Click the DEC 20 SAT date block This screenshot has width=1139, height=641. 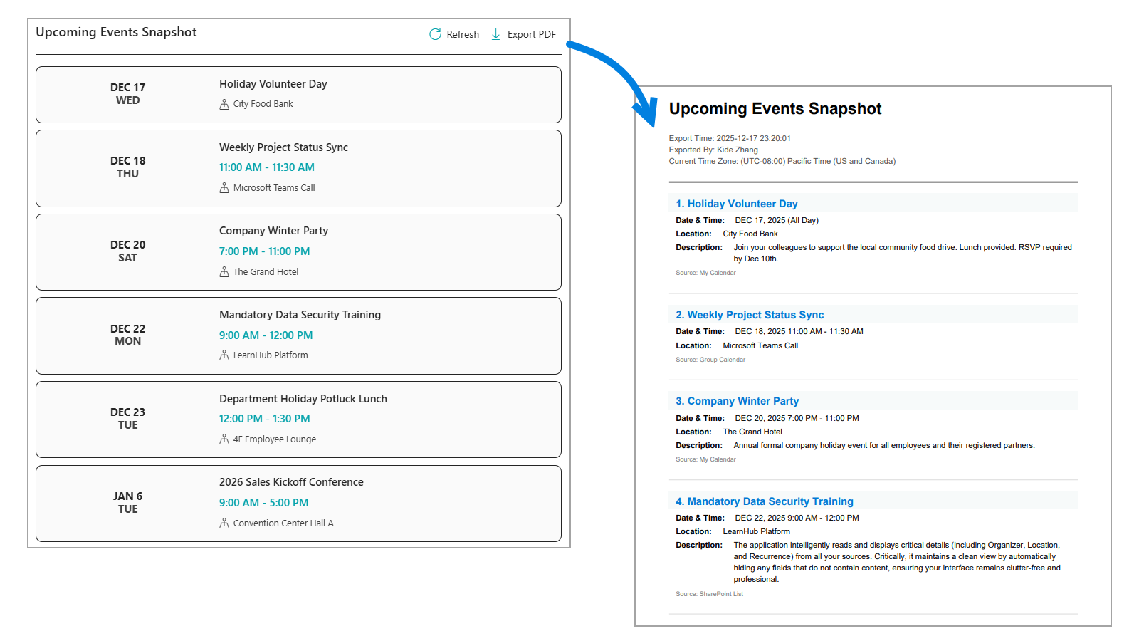pos(127,251)
